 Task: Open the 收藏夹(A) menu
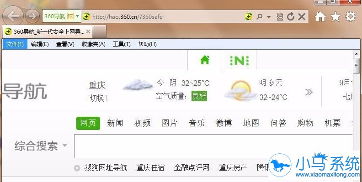pos(94,44)
